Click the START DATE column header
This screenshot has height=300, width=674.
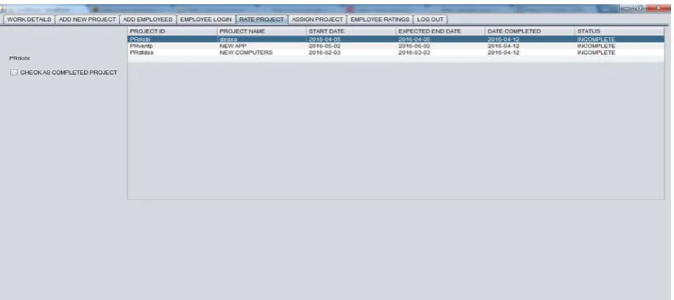351,32
